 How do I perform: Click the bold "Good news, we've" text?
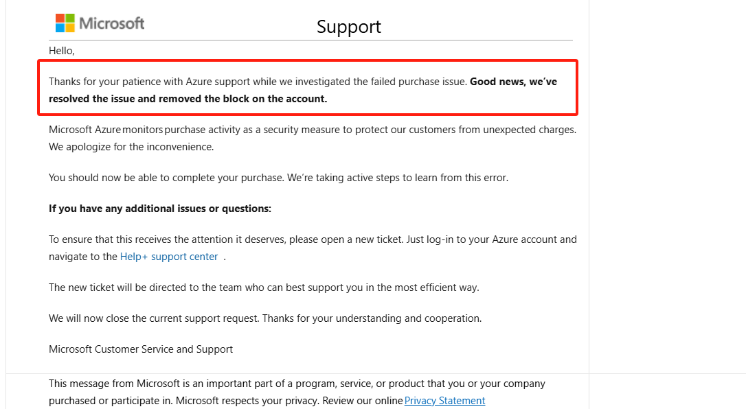click(x=513, y=82)
